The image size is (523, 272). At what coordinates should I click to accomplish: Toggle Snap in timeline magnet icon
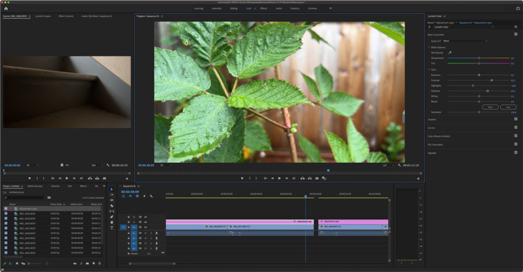130,196
